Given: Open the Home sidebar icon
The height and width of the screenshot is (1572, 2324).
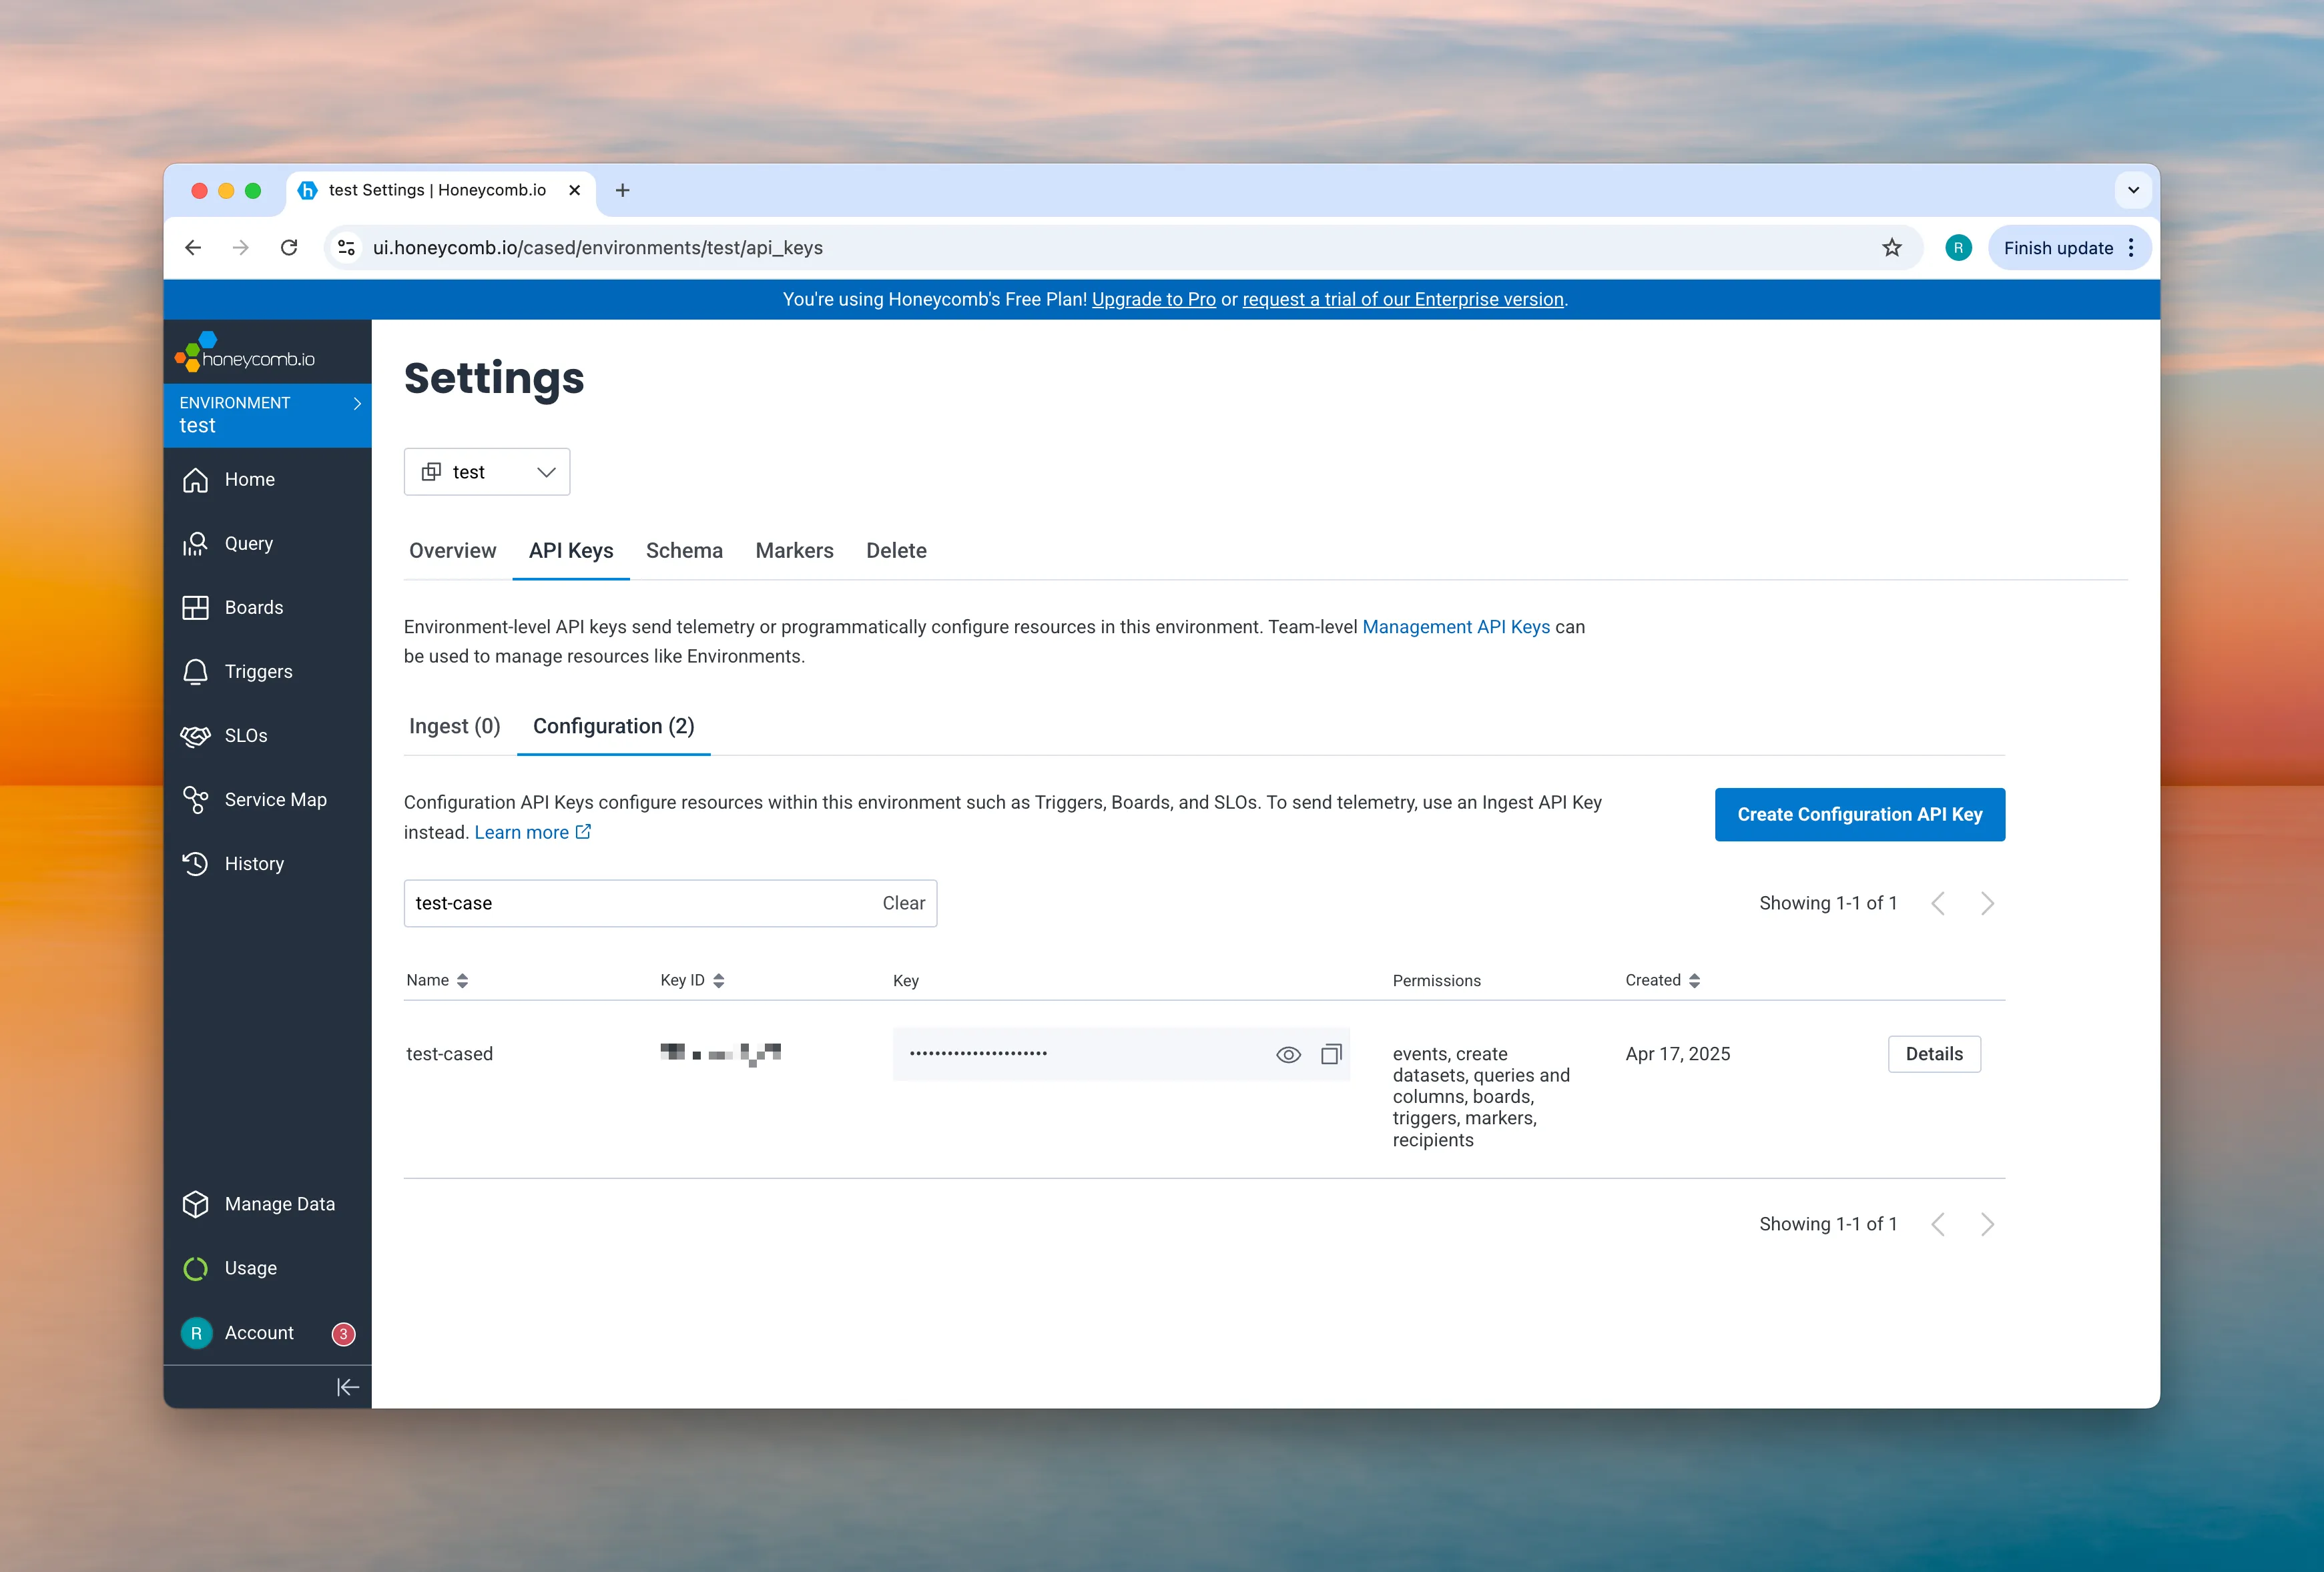Looking at the screenshot, I should point(196,479).
